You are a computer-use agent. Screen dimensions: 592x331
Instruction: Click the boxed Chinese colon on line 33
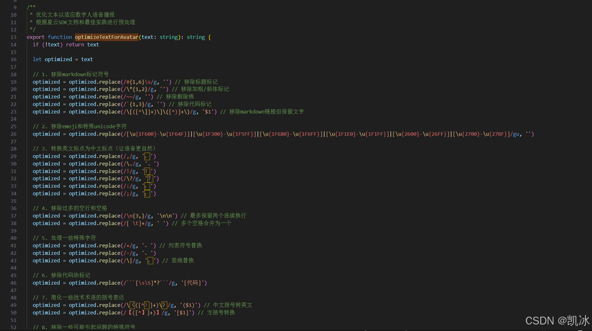pos(148,186)
